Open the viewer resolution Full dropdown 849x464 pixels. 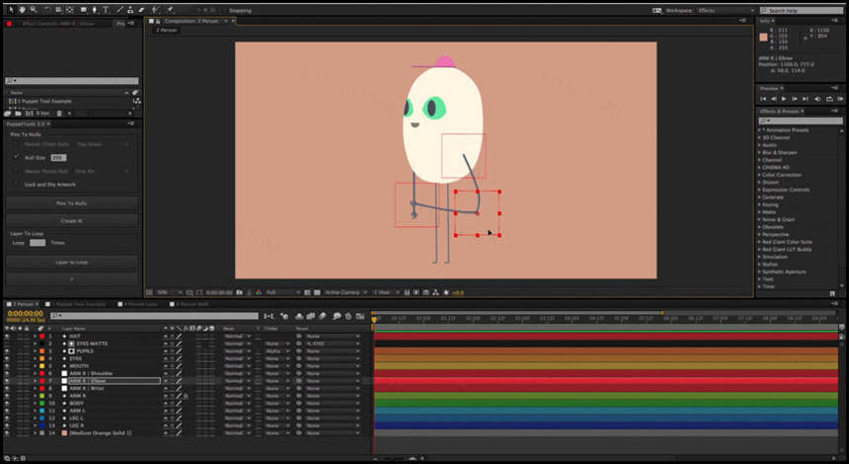[282, 292]
